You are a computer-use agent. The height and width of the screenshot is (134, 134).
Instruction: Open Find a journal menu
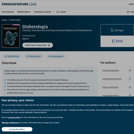(x=8, y=12)
